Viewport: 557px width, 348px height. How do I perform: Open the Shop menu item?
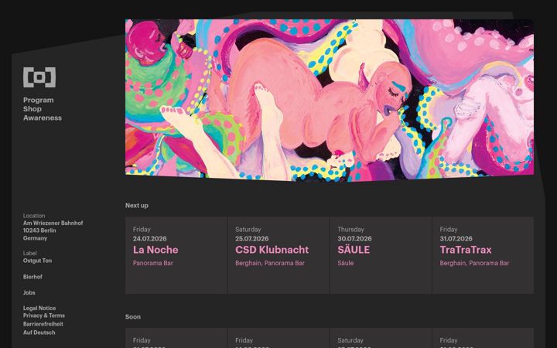pyautogui.click(x=32, y=109)
